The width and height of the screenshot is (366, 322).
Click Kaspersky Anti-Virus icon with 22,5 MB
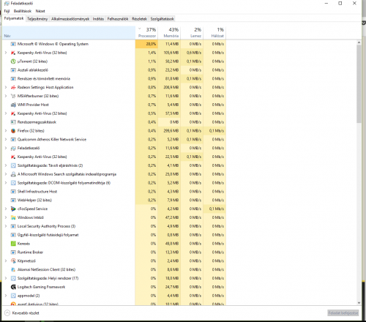tap(13, 157)
